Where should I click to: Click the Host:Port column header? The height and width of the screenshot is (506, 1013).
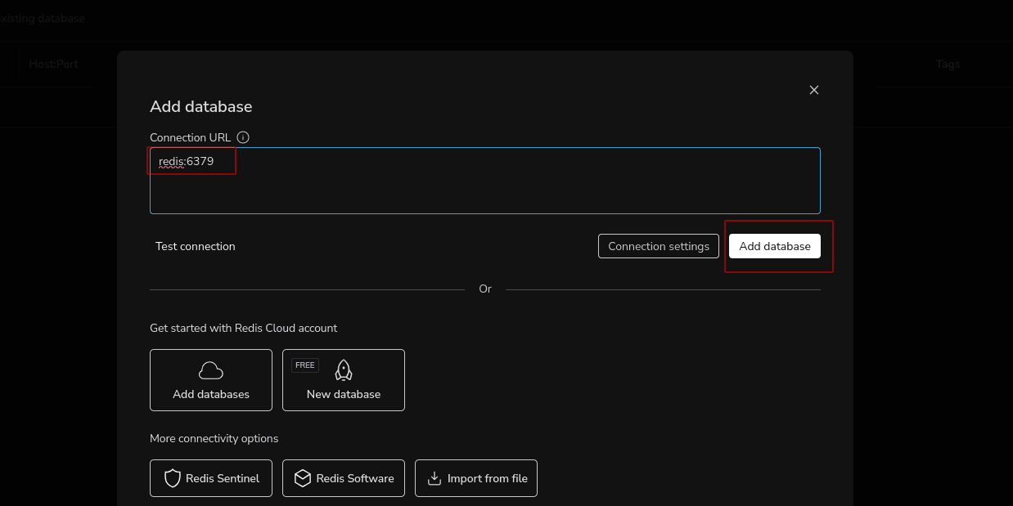click(54, 64)
